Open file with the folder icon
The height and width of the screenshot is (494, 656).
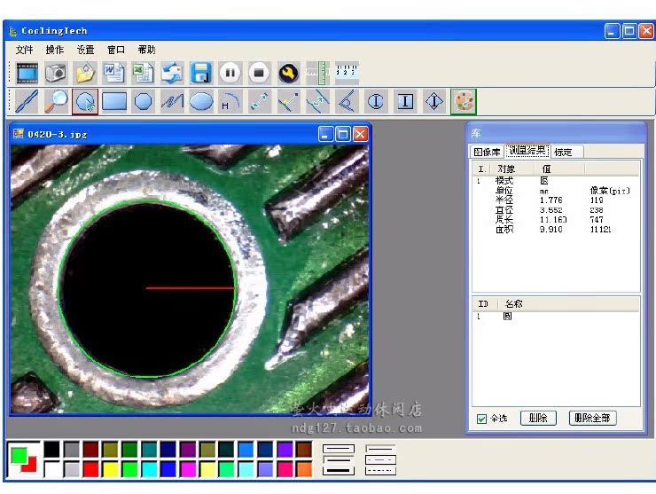coord(85,73)
